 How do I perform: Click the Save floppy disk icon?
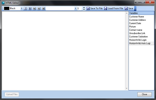tap(126, 8)
